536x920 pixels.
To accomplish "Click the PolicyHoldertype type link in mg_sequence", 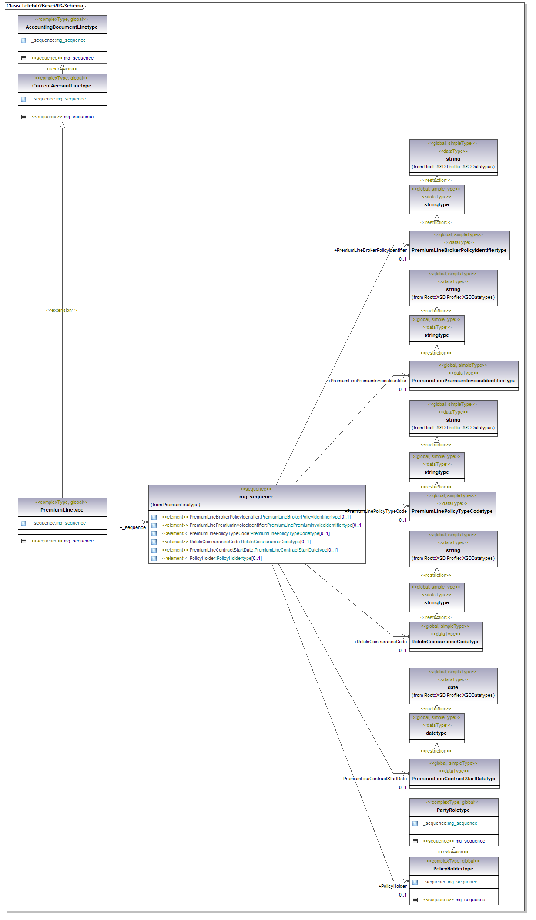I will (234, 559).
